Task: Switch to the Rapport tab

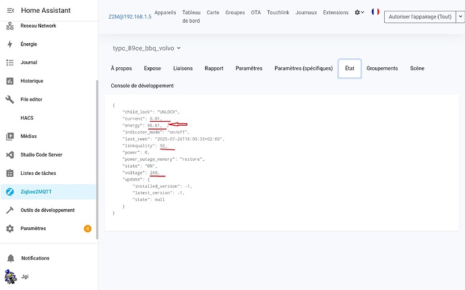Action: [214, 69]
